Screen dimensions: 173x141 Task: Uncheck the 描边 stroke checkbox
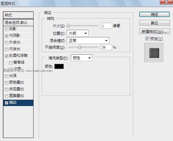[6, 103]
